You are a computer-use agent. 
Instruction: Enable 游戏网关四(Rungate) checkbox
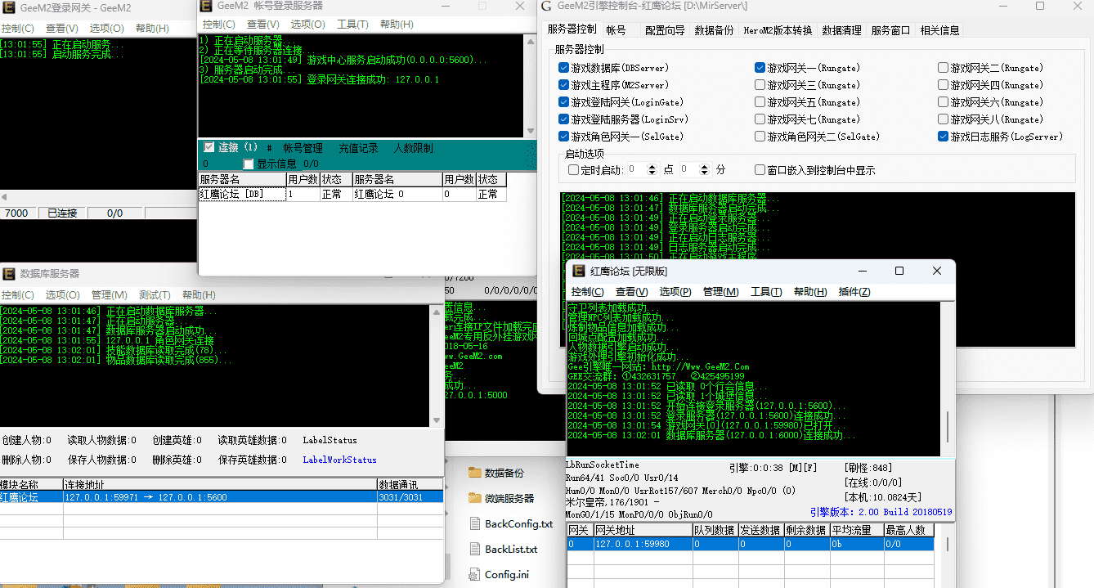click(x=943, y=85)
